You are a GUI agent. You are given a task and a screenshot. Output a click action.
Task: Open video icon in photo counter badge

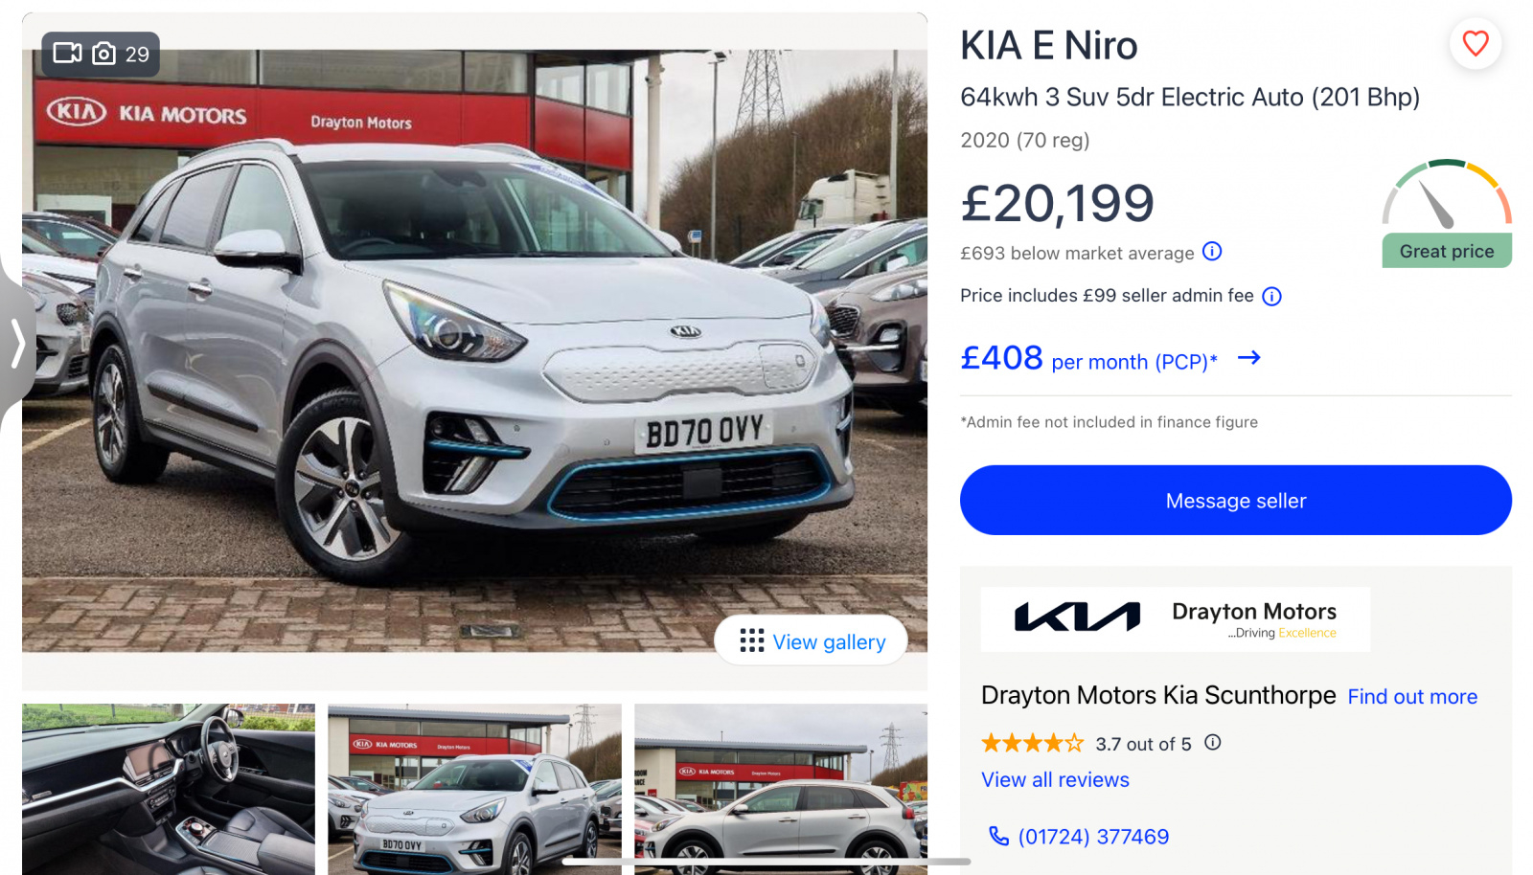pyautogui.click(x=67, y=53)
